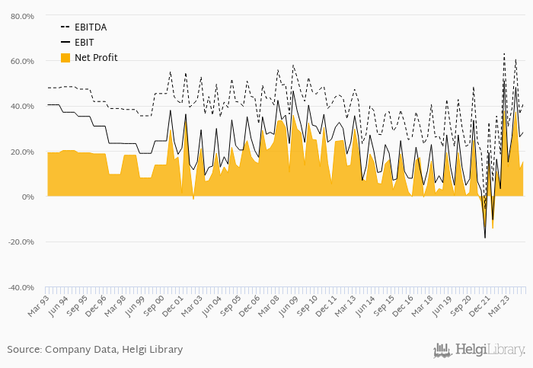This screenshot has height=368, width=533.
Task: Click the Mar 23 axis label
Action: pyautogui.click(x=499, y=306)
